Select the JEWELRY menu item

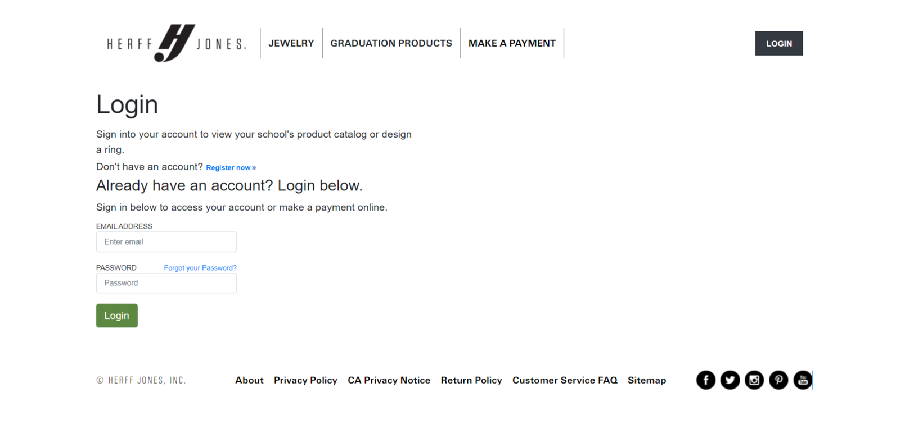click(x=291, y=43)
